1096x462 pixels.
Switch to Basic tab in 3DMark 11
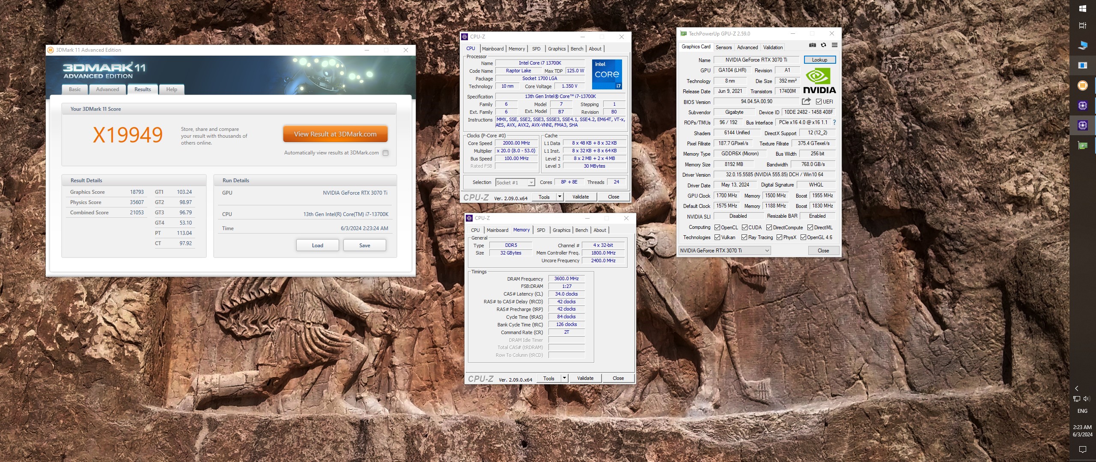click(x=75, y=89)
